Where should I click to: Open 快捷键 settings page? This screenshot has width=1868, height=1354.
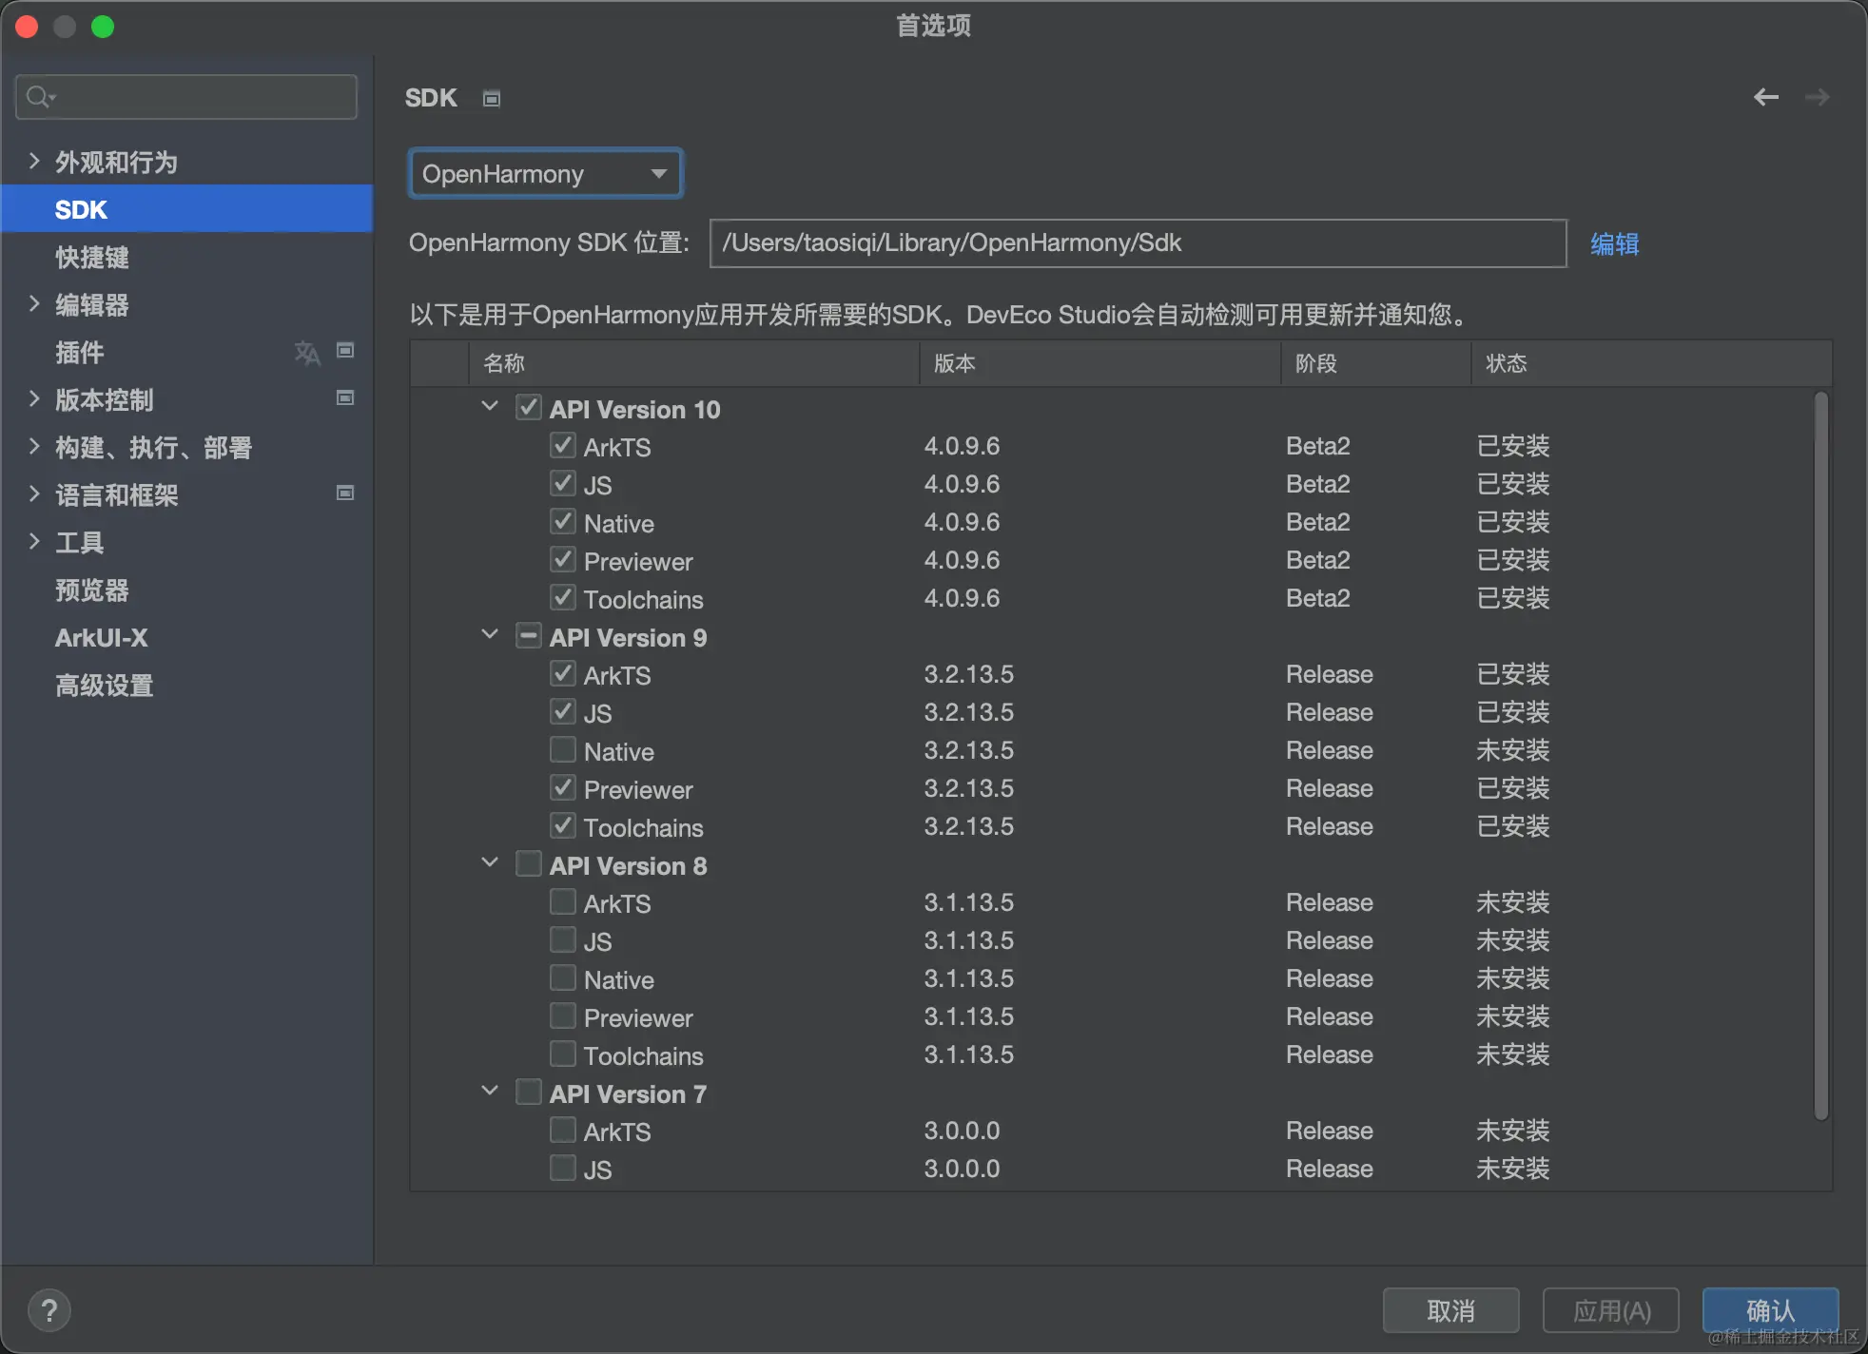[92, 258]
